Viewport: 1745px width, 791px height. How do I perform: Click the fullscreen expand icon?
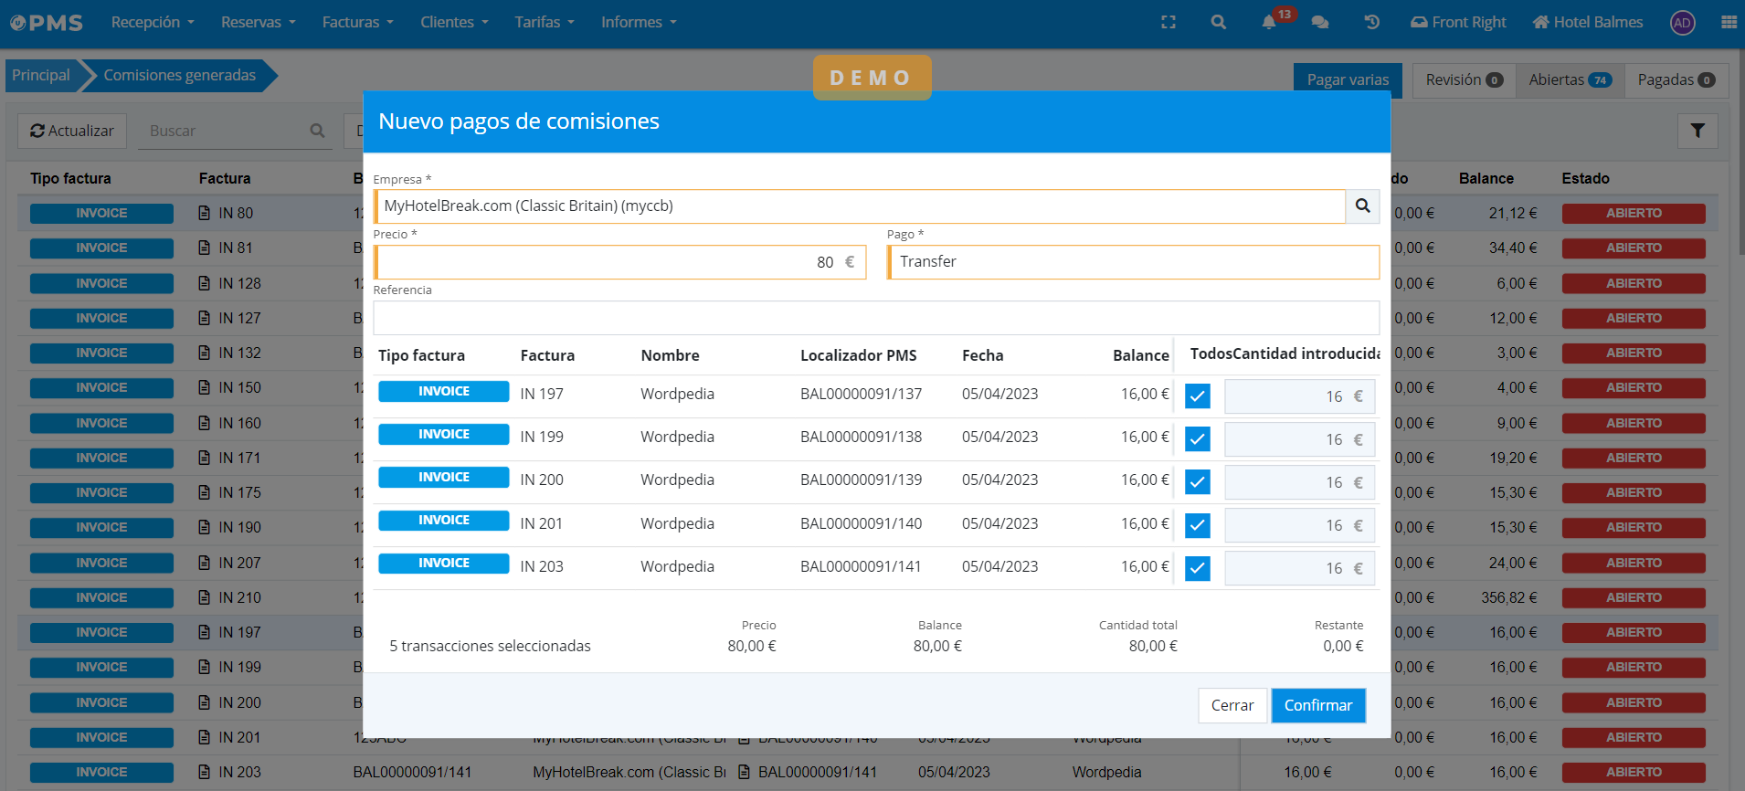(x=1168, y=22)
